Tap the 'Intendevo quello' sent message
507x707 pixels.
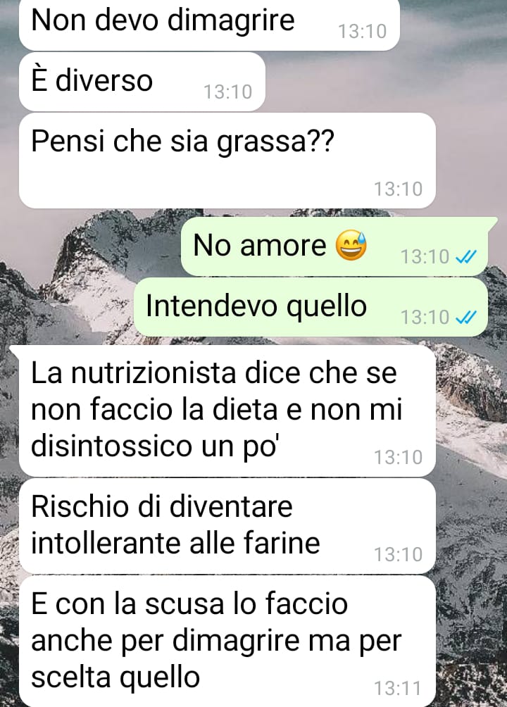pos(311,307)
